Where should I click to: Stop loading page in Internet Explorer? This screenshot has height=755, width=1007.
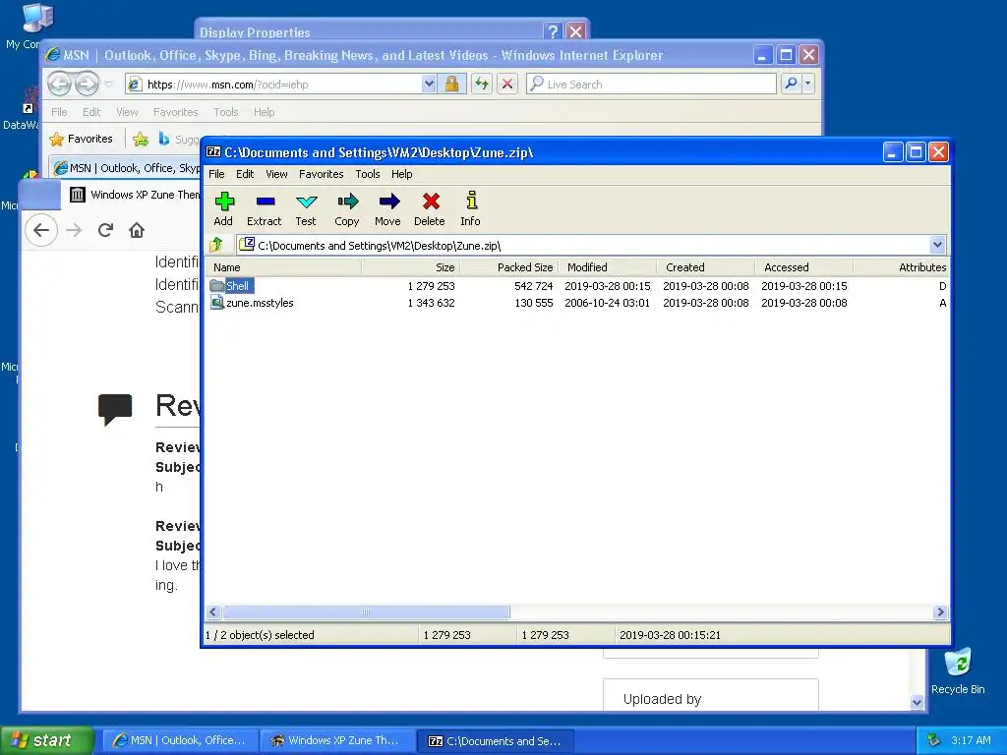[507, 85]
